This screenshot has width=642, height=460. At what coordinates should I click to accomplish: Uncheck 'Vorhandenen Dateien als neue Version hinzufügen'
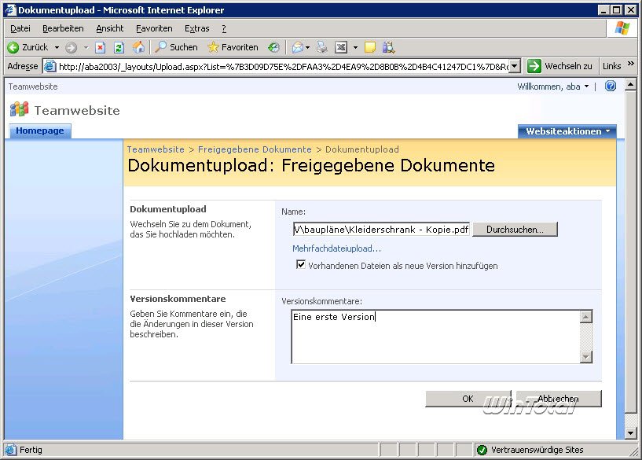pyautogui.click(x=301, y=266)
